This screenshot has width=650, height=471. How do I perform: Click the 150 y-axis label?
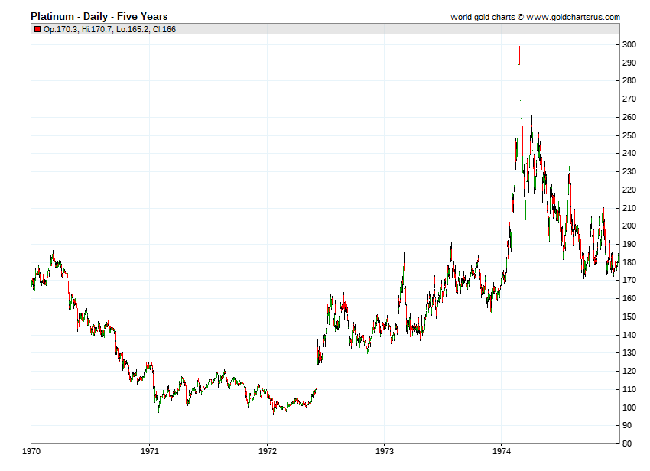(x=629, y=317)
